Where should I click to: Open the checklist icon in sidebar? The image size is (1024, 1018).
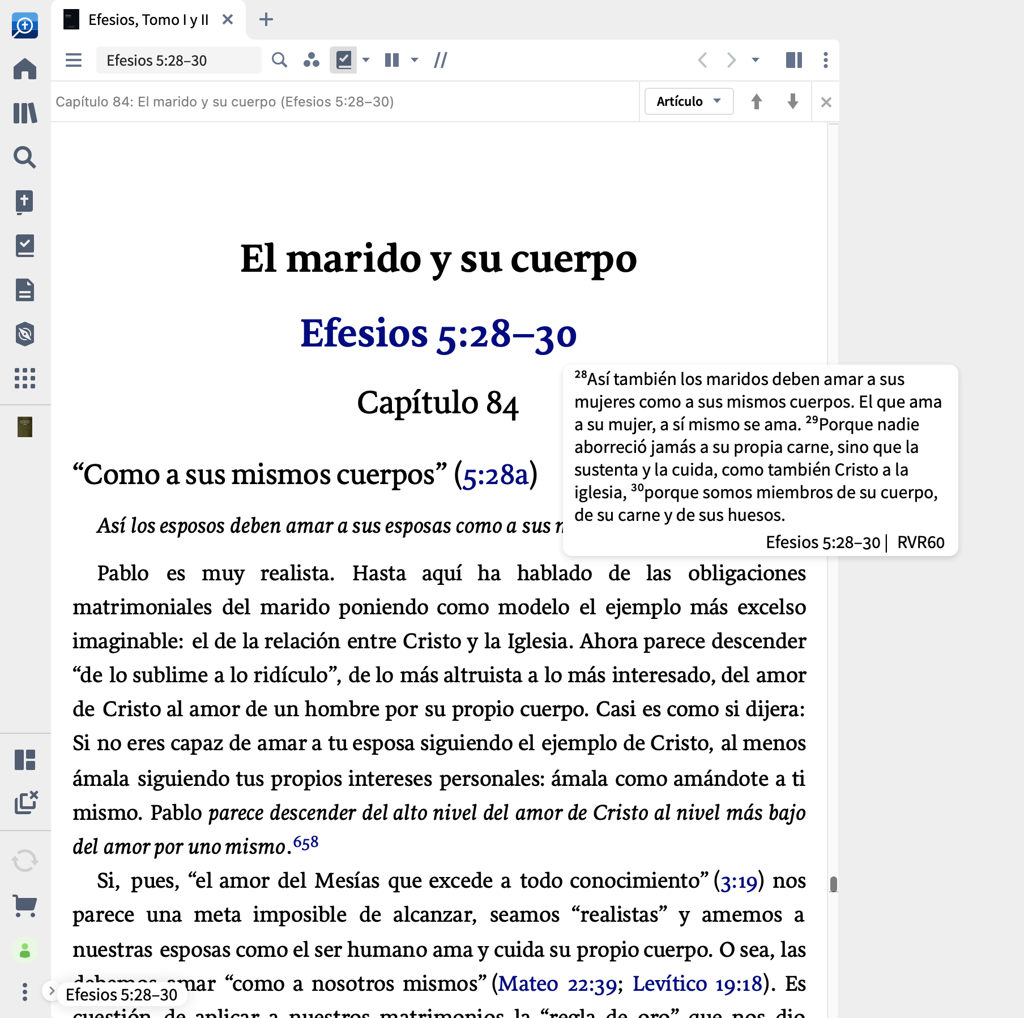[x=25, y=246]
